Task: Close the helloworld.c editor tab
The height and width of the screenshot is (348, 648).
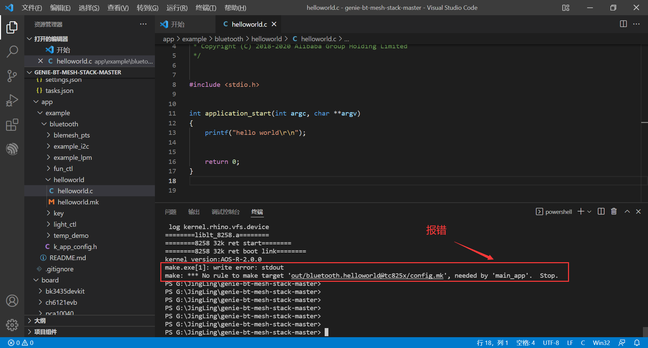Action: click(x=274, y=24)
